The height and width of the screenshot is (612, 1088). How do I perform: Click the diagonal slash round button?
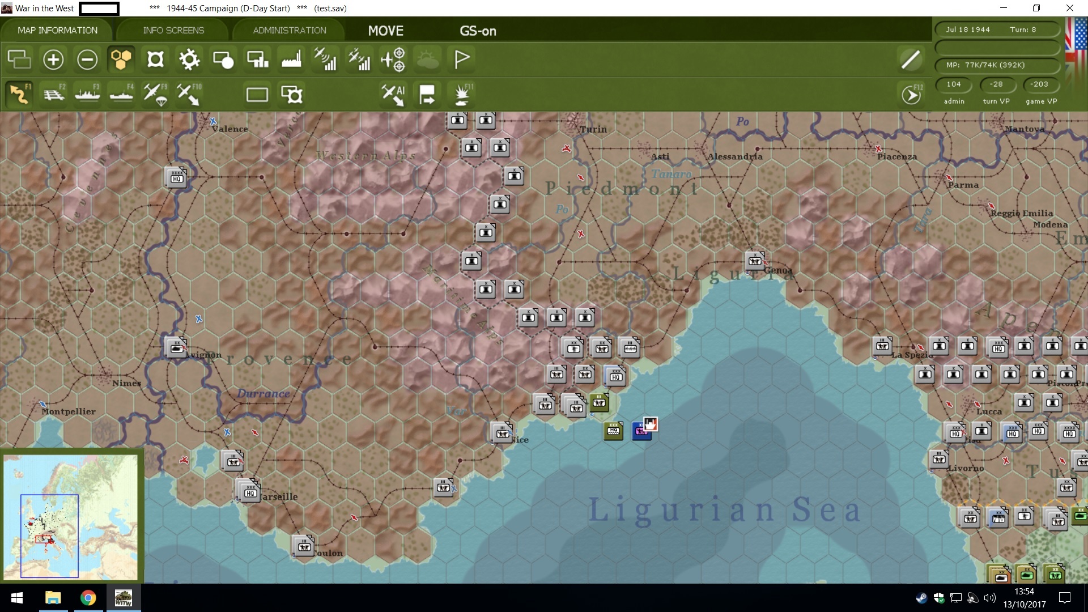click(x=911, y=59)
